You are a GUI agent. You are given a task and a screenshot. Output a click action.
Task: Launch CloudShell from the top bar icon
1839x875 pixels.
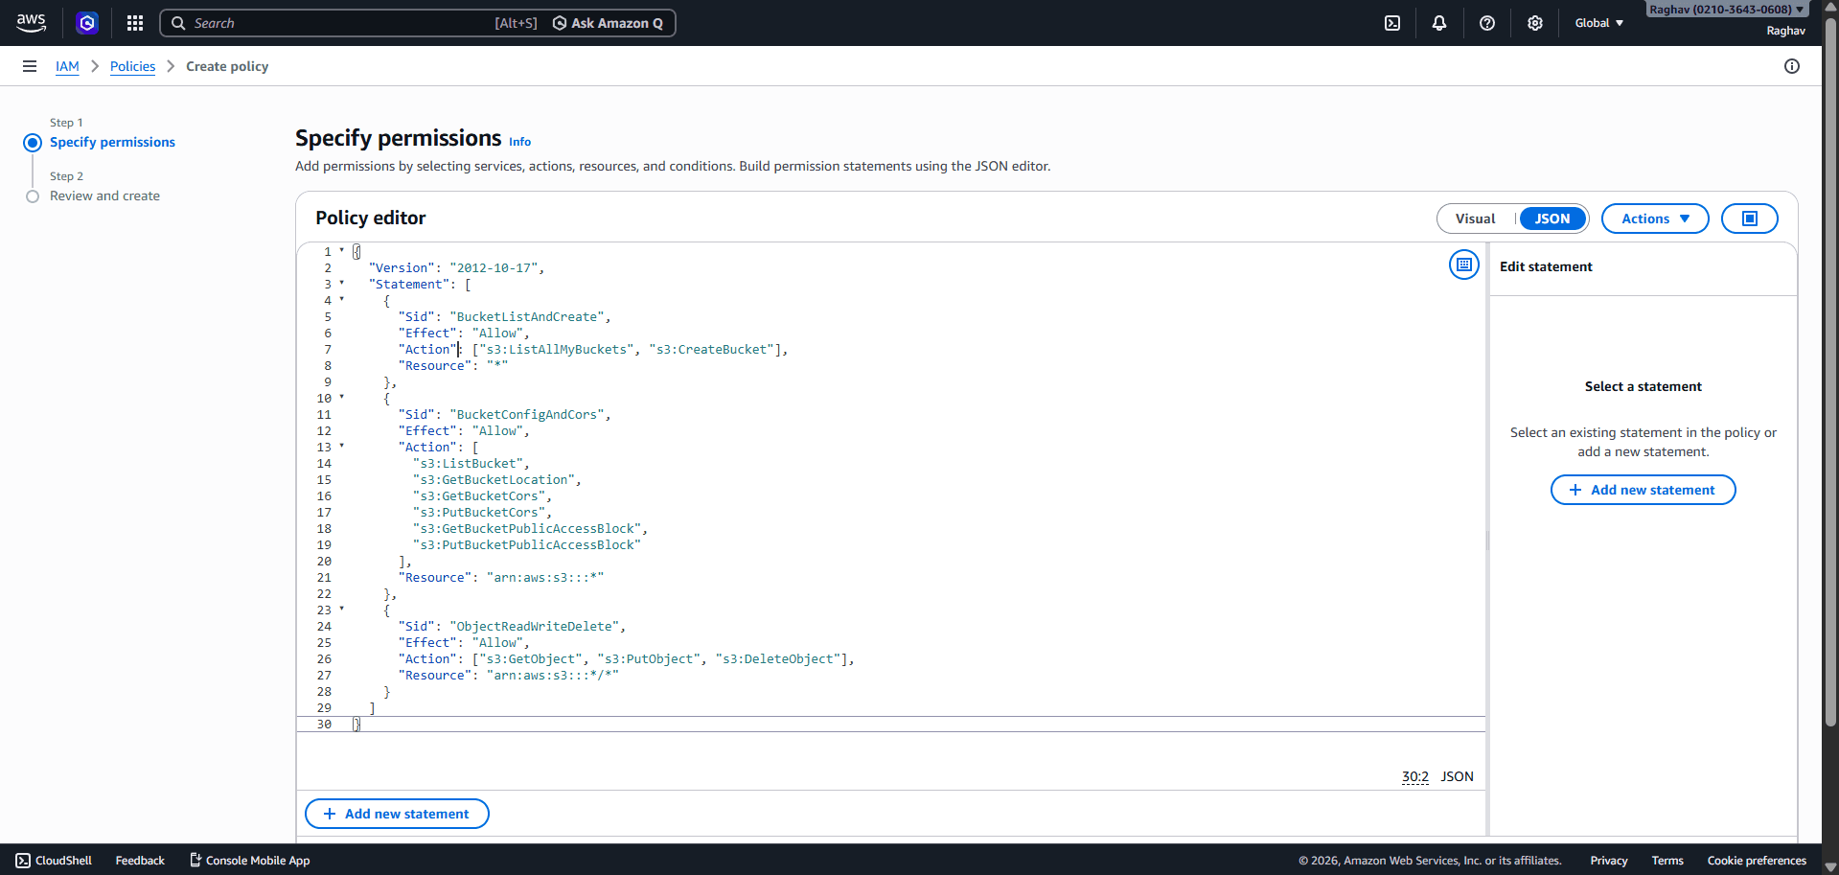coord(1392,23)
